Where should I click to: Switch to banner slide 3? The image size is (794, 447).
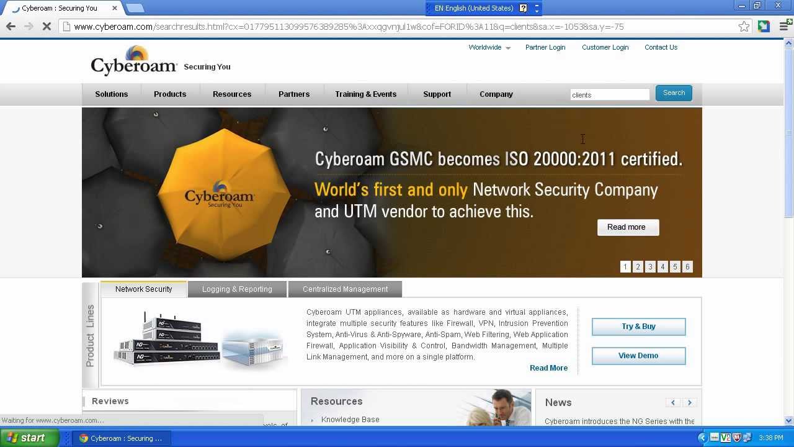(650, 266)
